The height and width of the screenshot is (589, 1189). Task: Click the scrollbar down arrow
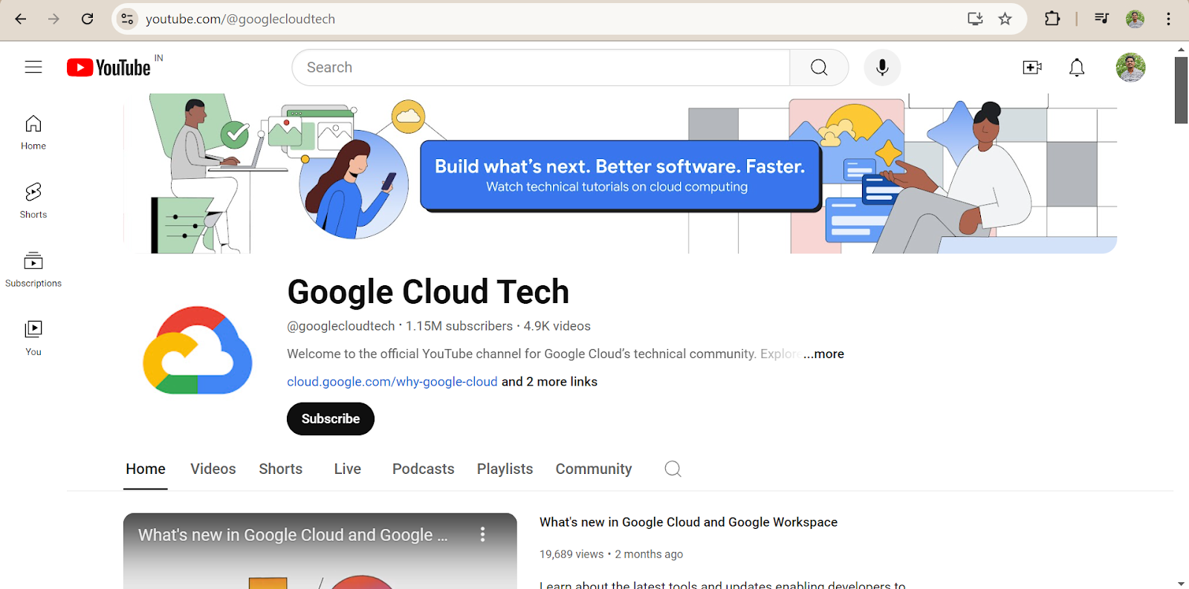[1181, 584]
